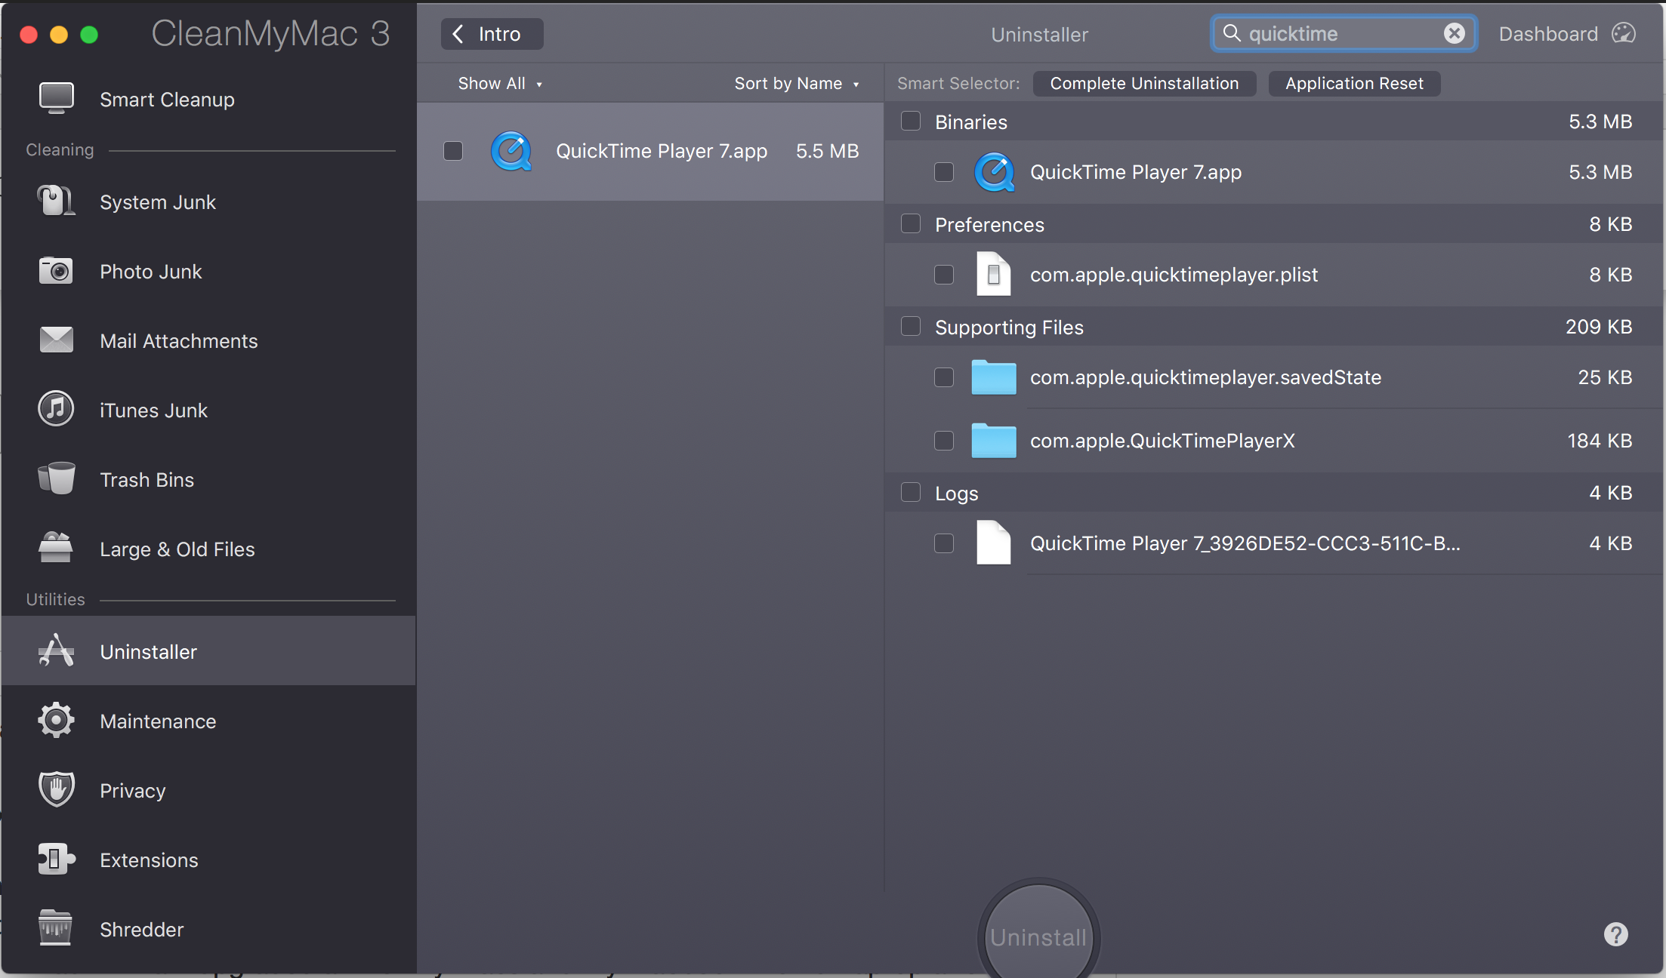Switch to the Maintenance module

158,721
